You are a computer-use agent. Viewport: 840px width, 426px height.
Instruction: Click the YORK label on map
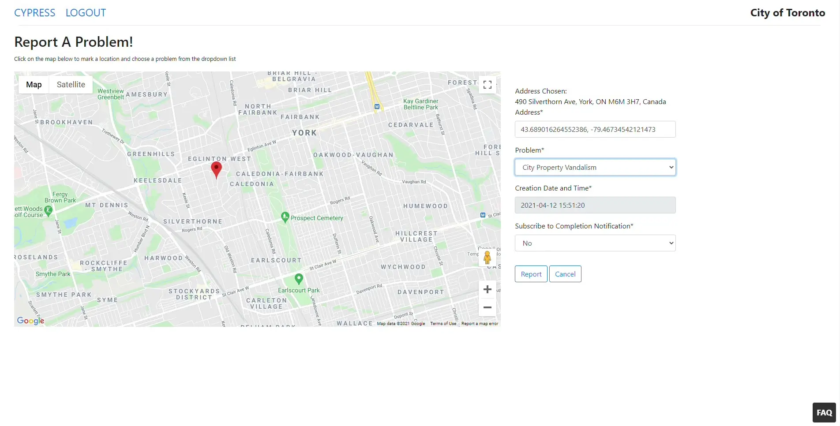click(x=304, y=133)
